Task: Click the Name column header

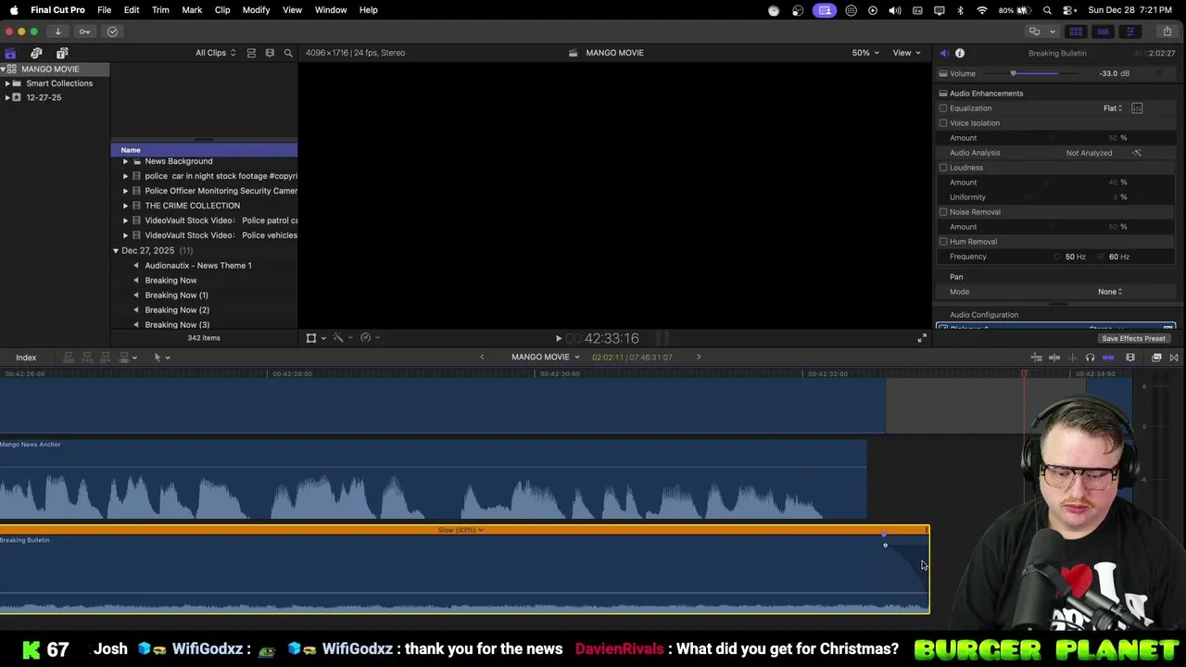Action: tap(204, 150)
